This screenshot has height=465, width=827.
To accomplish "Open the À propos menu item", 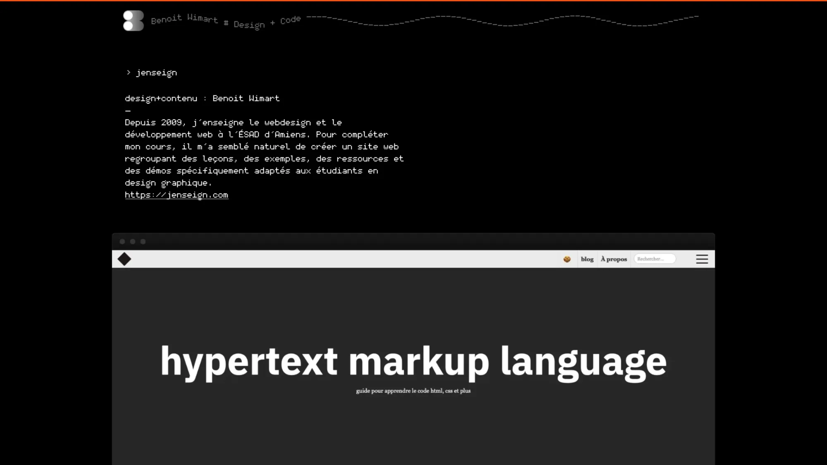I will [614, 259].
